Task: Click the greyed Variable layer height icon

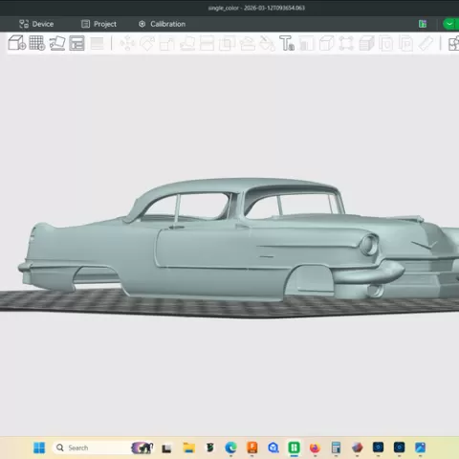Action: [x=97, y=43]
